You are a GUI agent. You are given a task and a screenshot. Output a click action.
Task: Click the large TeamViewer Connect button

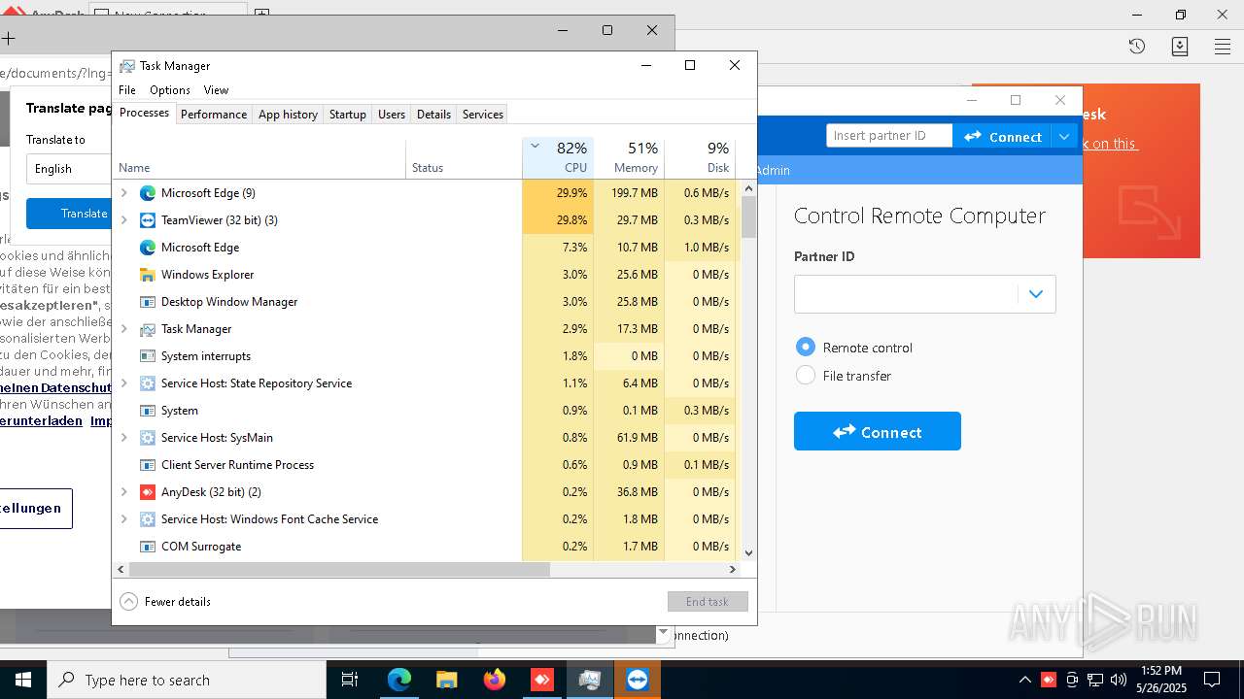(x=878, y=431)
